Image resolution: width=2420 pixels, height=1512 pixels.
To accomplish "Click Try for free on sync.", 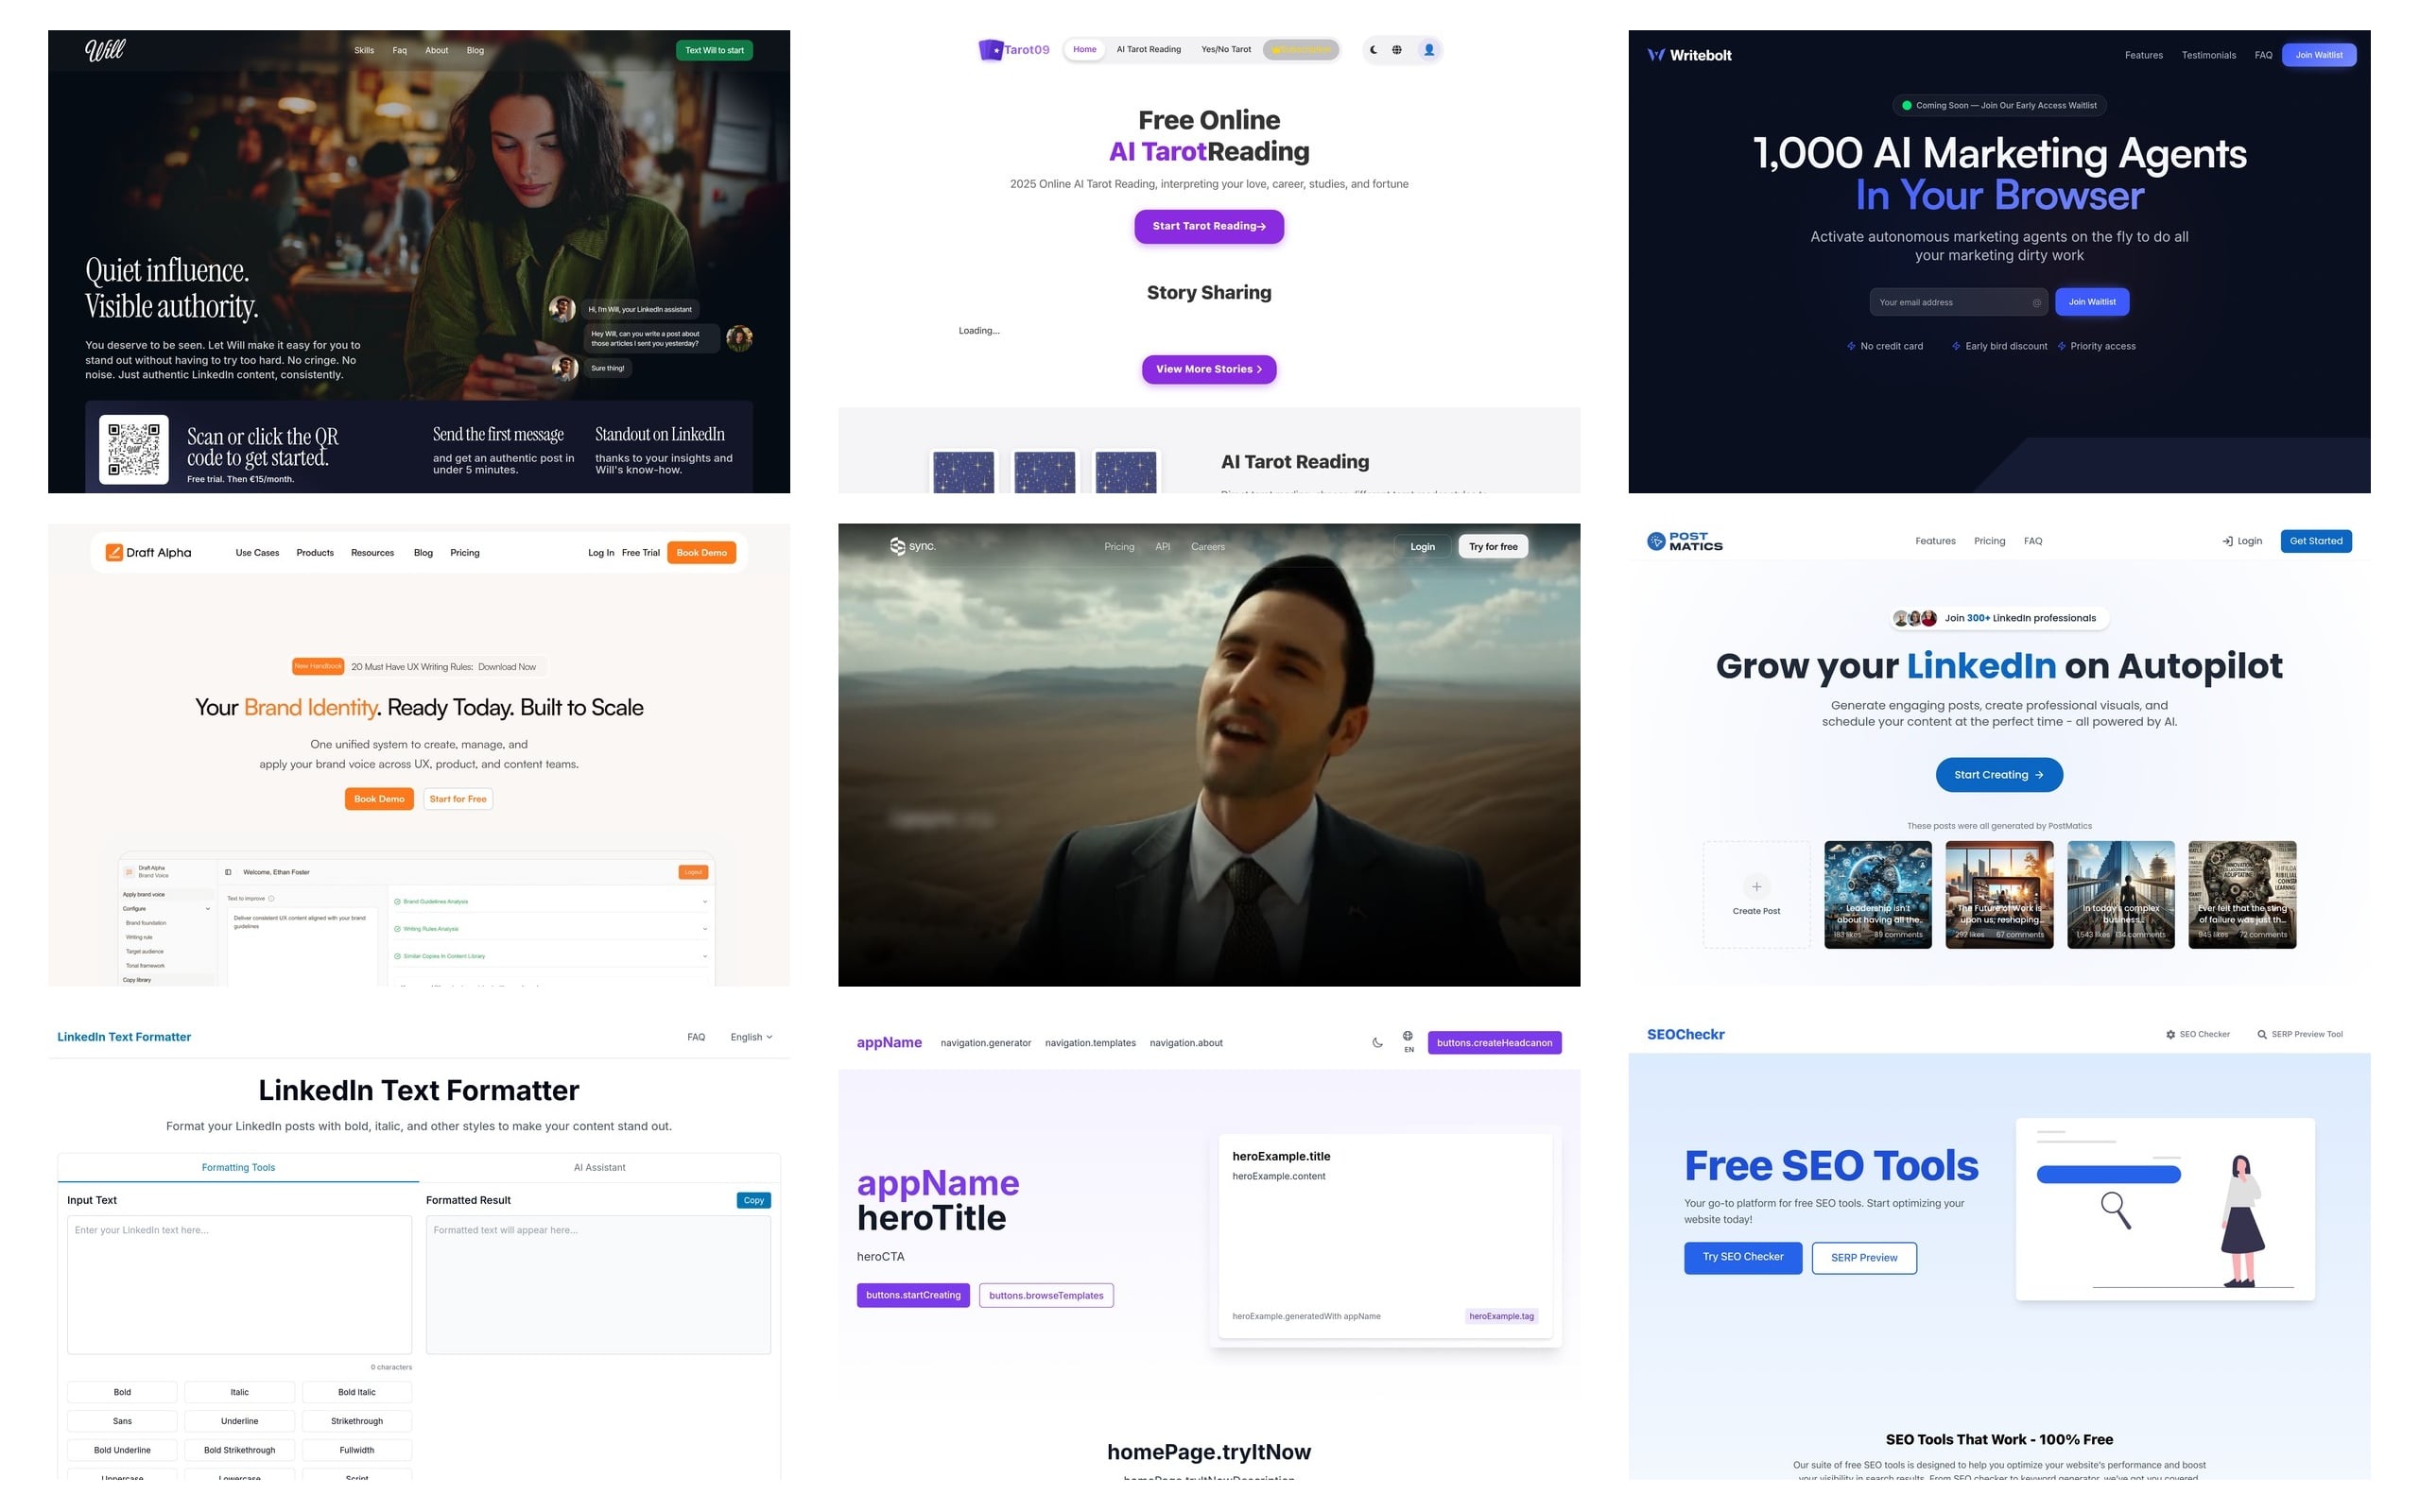I will tap(1492, 547).
